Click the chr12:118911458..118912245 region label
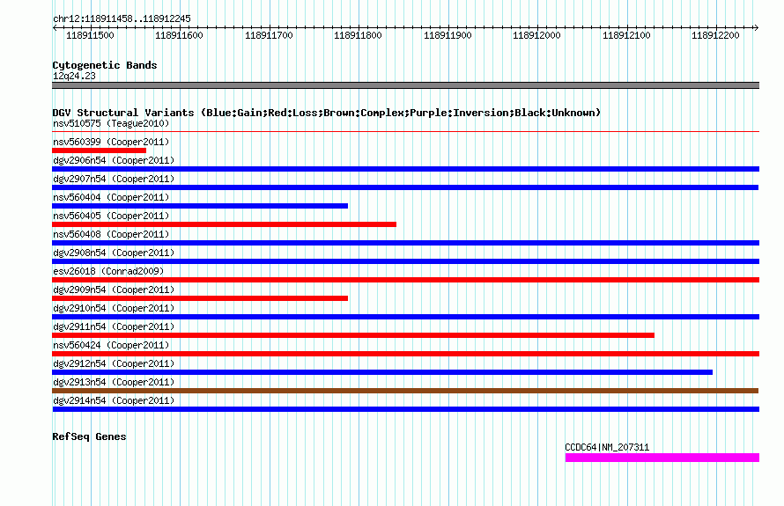 (122, 19)
